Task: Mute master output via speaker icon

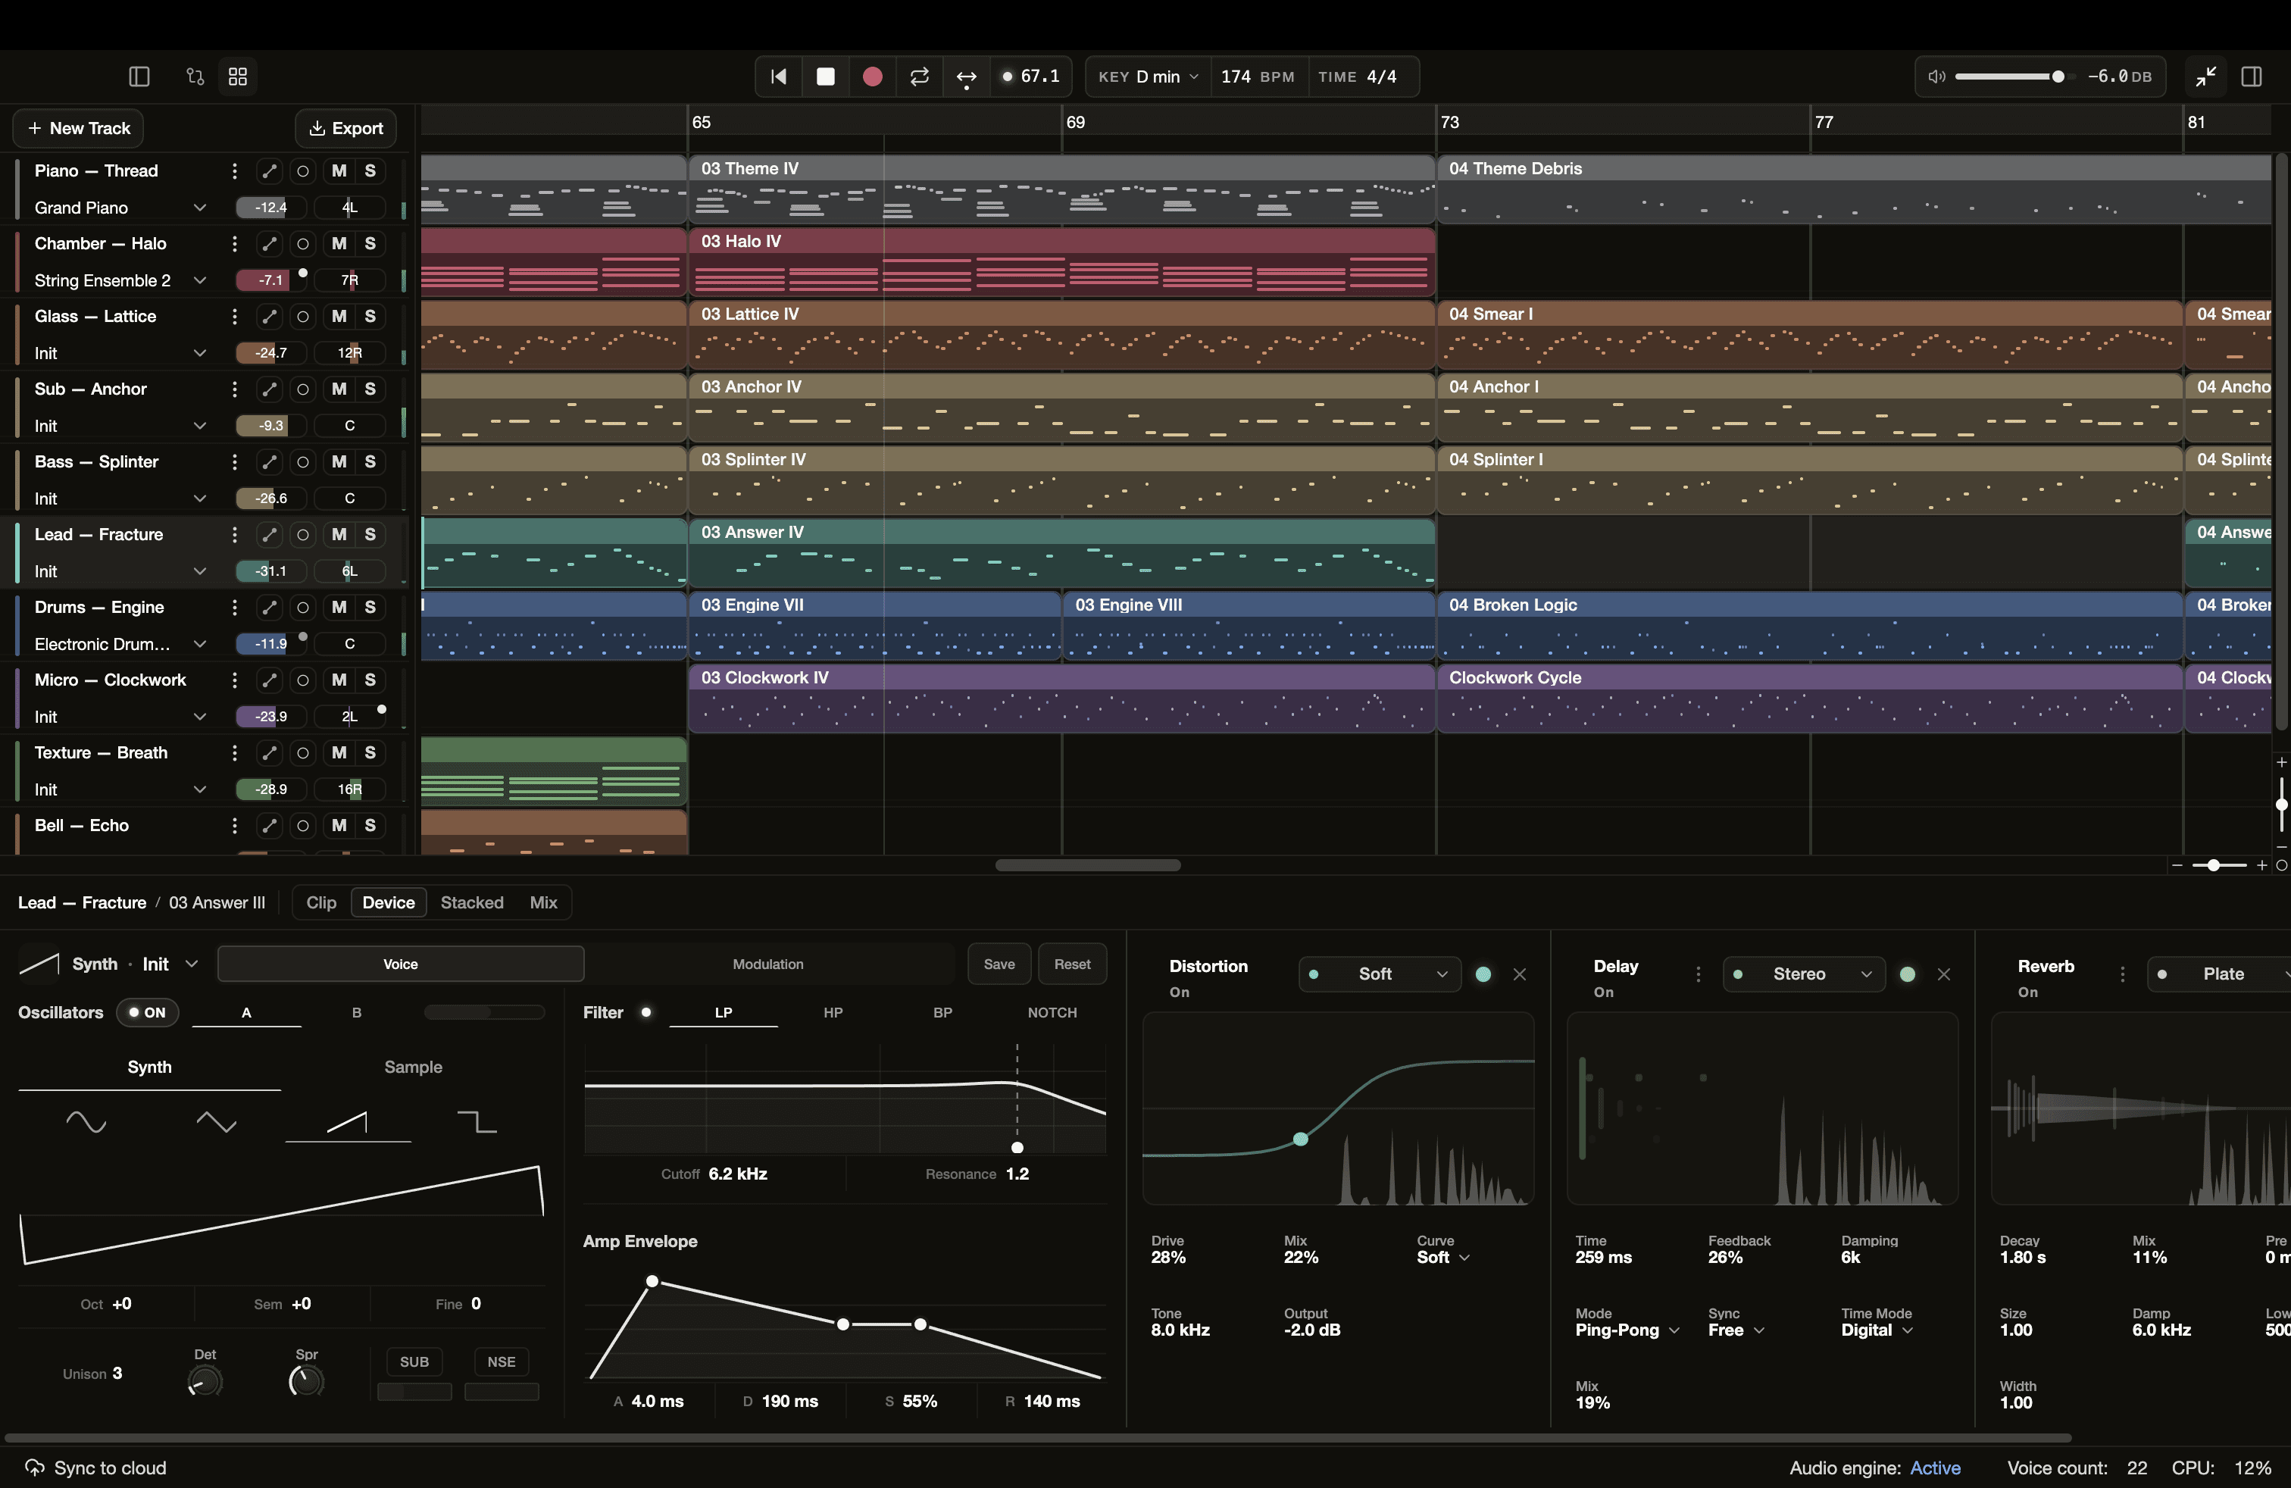Action: coord(1936,76)
